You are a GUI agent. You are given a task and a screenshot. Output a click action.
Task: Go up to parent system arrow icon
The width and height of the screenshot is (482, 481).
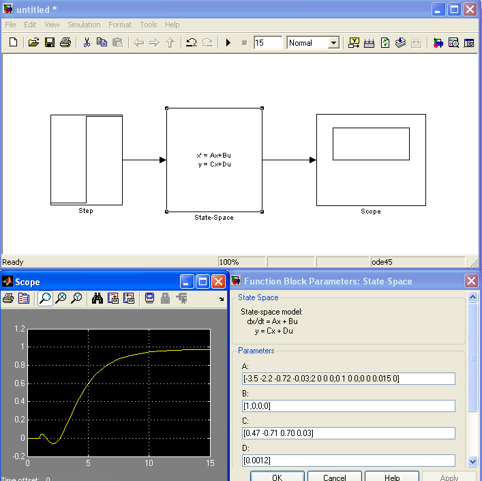[x=170, y=42]
